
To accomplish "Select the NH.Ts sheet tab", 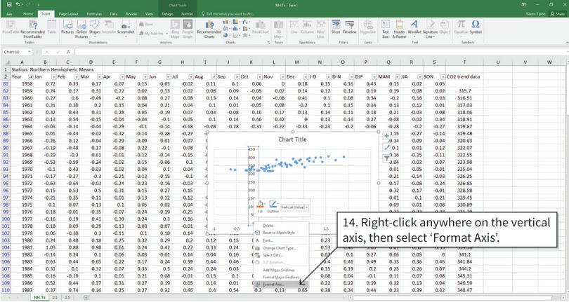I will click(39, 298).
